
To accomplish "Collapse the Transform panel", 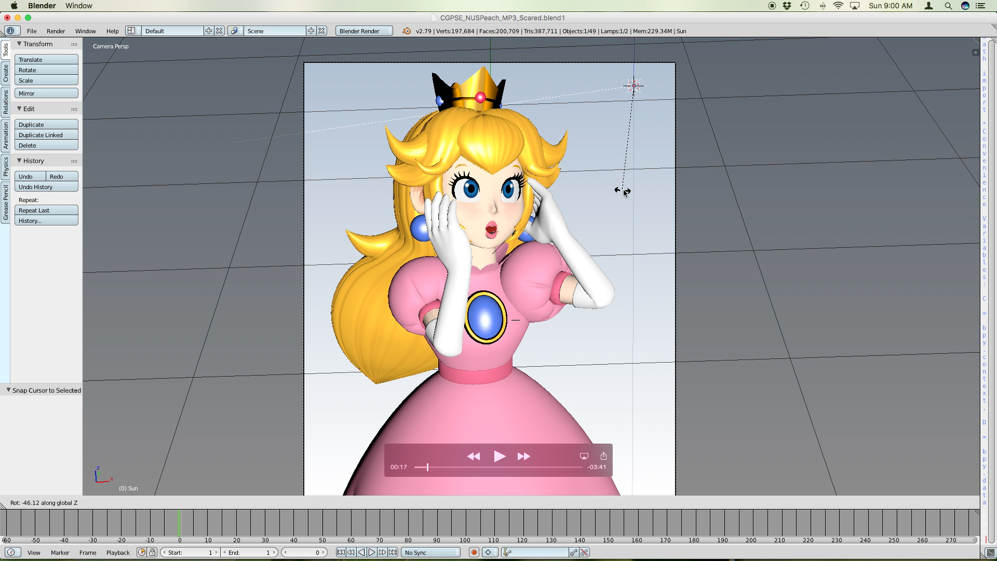I will coord(19,44).
